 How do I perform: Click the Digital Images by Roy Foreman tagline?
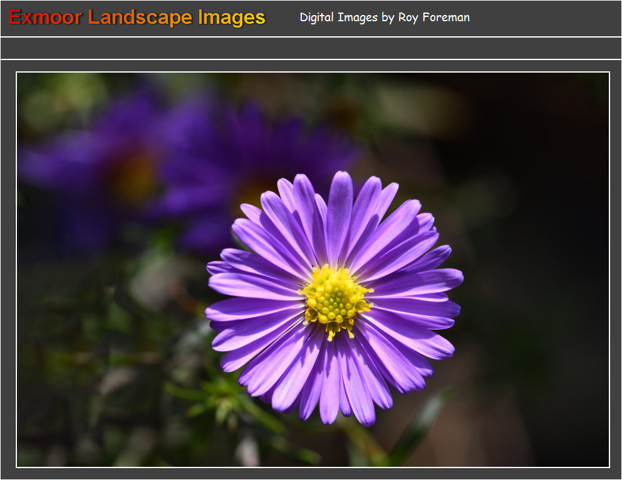pos(384,18)
